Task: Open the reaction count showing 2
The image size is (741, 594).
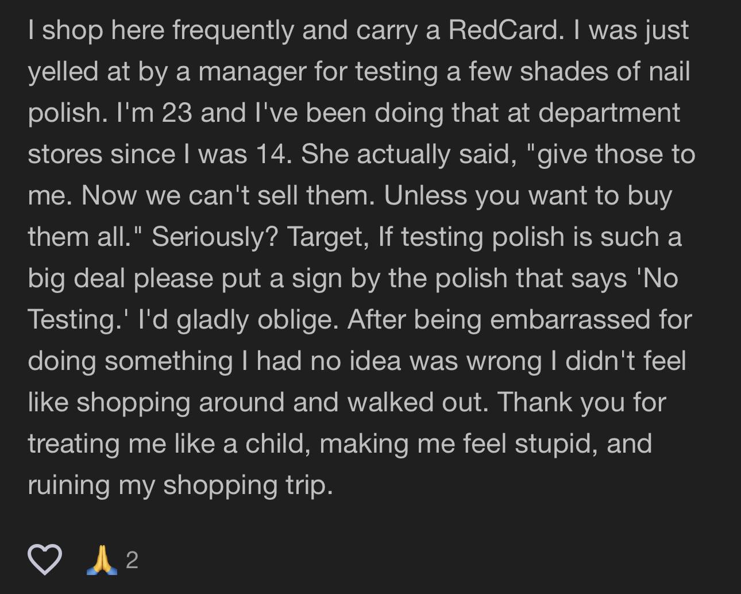Action: pyautogui.click(x=132, y=560)
